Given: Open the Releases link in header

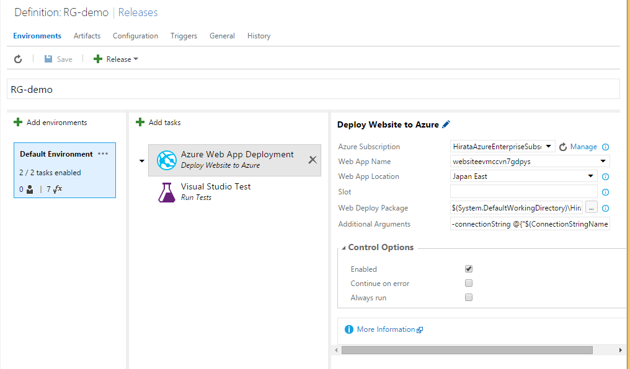Looking at the screenshot, I should click(138, 12).
